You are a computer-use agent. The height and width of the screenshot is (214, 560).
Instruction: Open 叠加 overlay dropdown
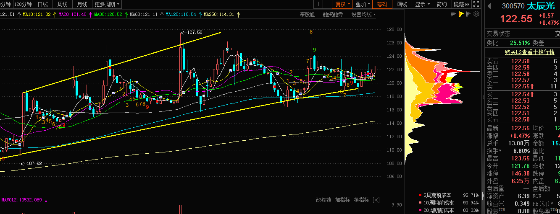[363, 4]
